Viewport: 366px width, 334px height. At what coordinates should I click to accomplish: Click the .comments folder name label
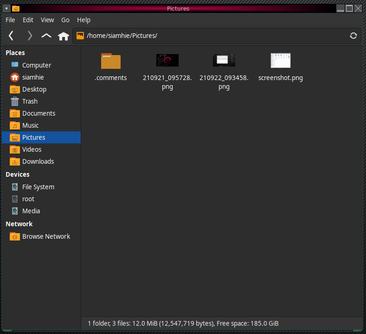pos(111,78)
